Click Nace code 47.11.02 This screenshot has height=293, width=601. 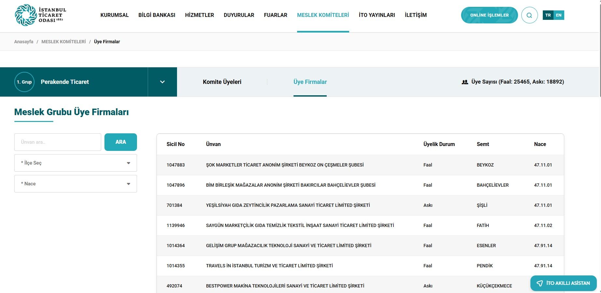(543, 225)
